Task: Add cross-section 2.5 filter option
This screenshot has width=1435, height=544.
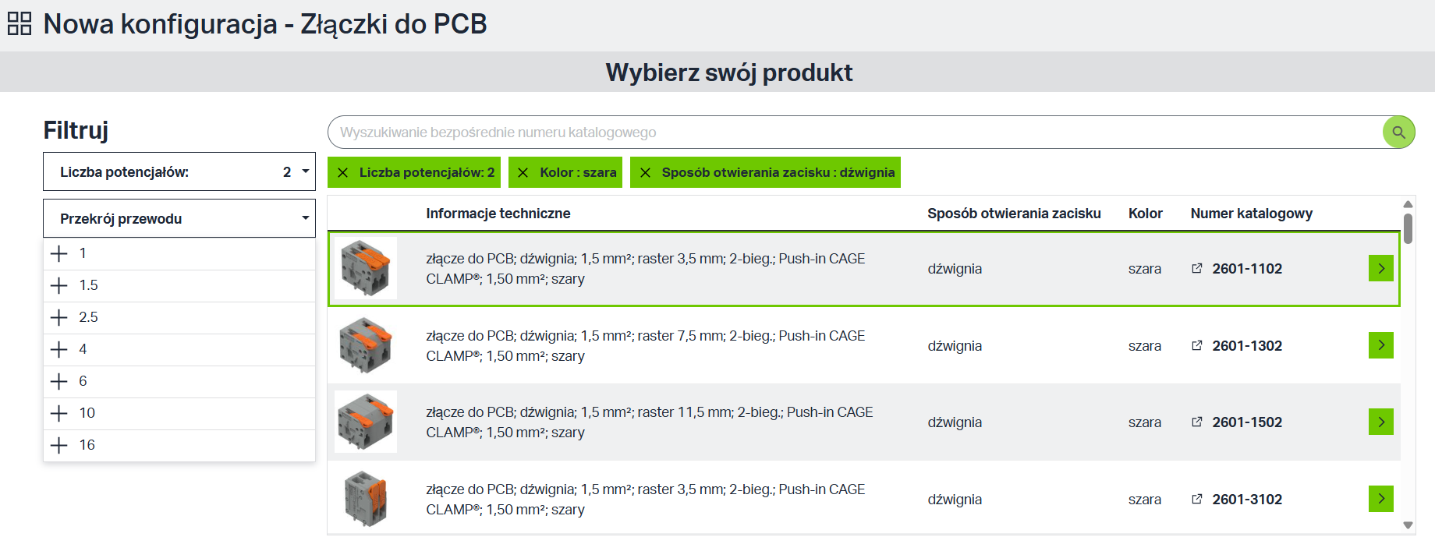Action: click(x=179, y=317)
